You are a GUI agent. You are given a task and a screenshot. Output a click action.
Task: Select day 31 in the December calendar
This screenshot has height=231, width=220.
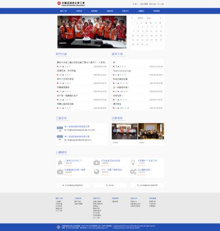[147, 44]
